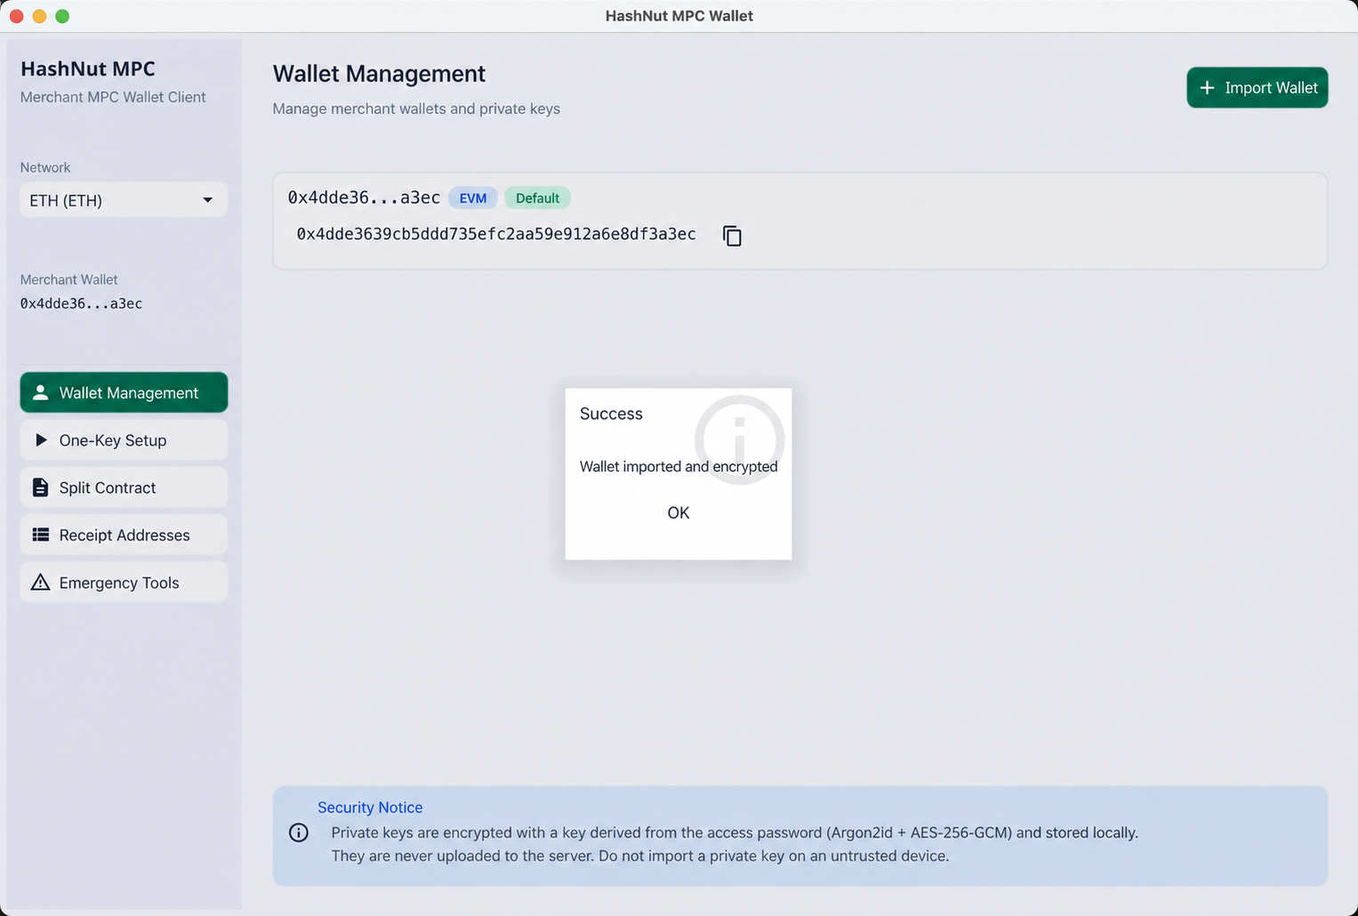Viewport: 1358px width, 916px height.
Task: Open Receipt Addresses section
Action: [124, 534]
